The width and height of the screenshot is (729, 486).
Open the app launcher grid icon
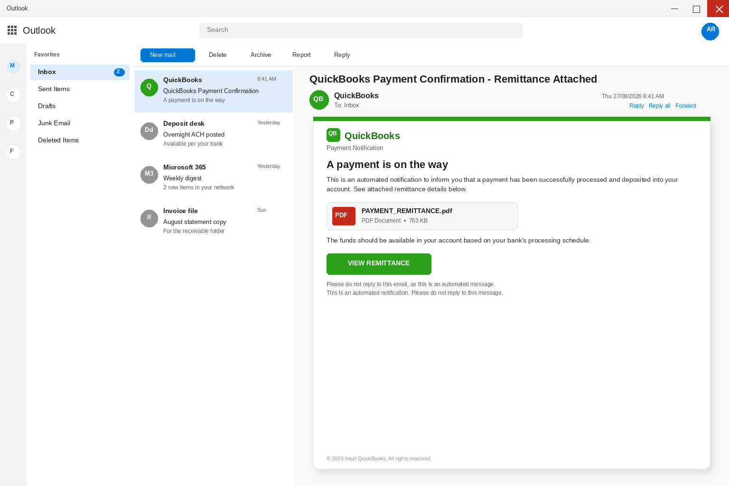(x=12, y=30)
